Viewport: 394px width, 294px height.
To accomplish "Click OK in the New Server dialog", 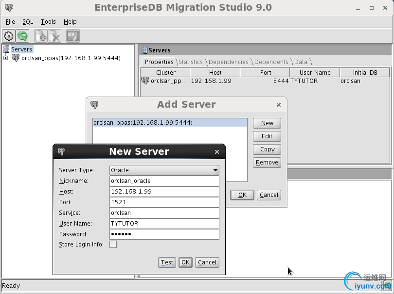I will click(185, 262).
